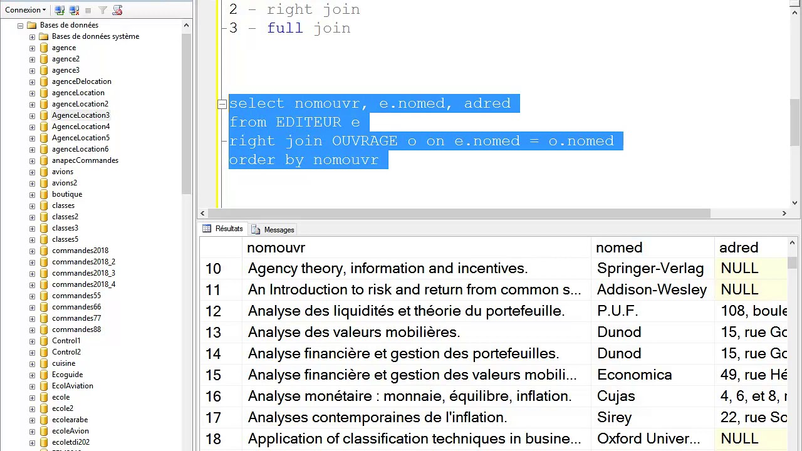Click the commandes55 database icon
Image resolution: width=802 pixels, height=451 pixels.
43,296
